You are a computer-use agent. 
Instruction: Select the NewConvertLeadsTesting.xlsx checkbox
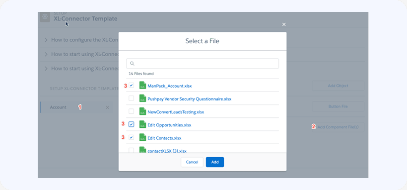click(132, 111)
